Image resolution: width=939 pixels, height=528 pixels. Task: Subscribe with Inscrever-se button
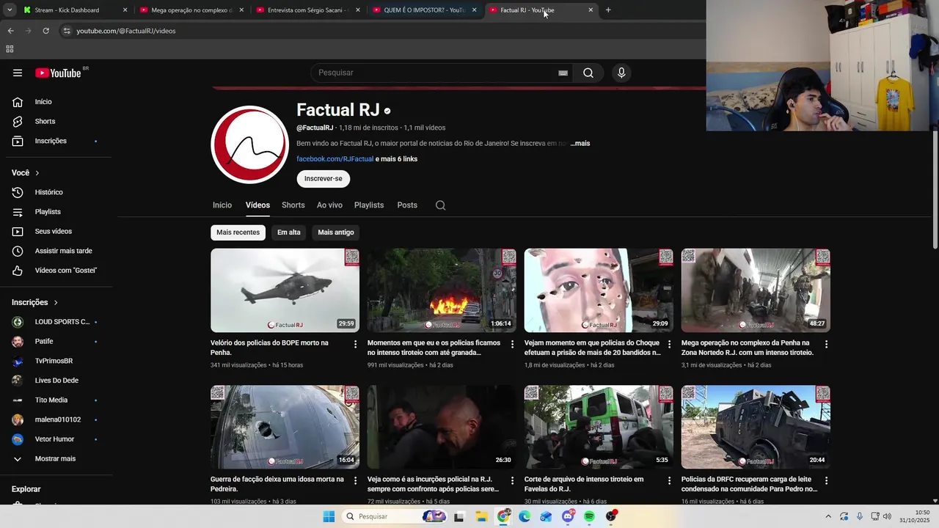(x=324, y=179)
